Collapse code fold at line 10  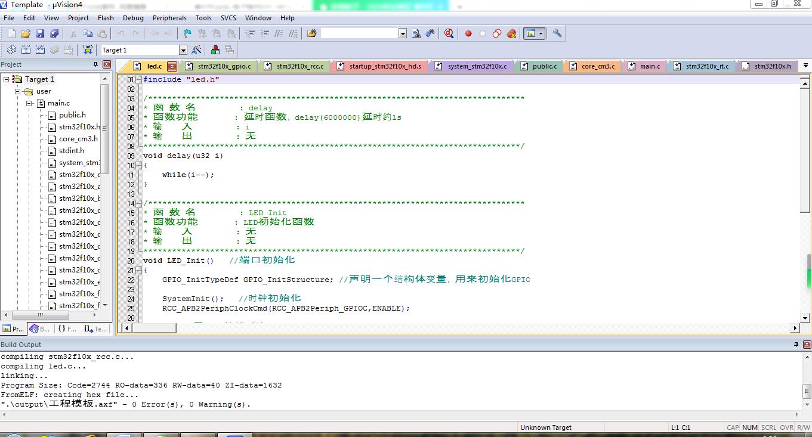(x=139, y=165)
